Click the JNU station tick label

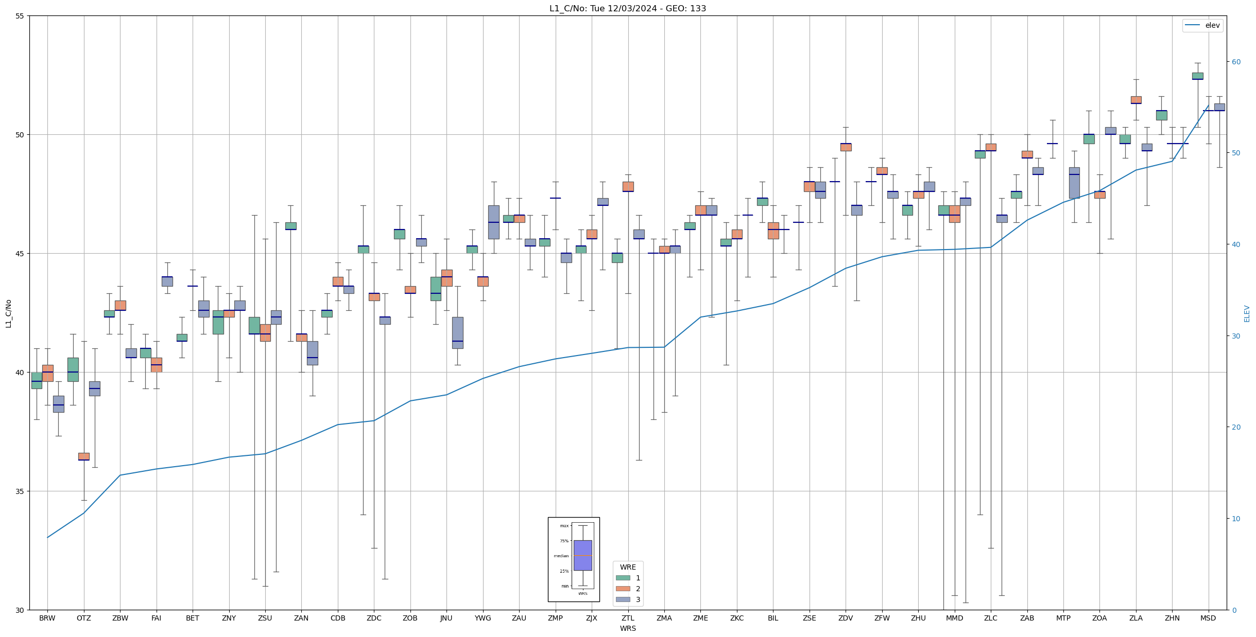point(446,618)
